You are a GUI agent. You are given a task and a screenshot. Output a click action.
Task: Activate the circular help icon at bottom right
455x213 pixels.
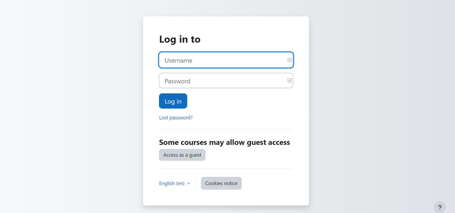point(440,207)
